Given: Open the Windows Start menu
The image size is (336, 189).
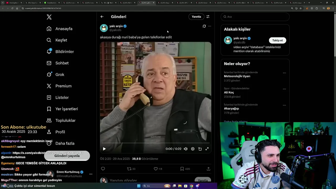Looking at the screenshot, I should coord(139,186).
